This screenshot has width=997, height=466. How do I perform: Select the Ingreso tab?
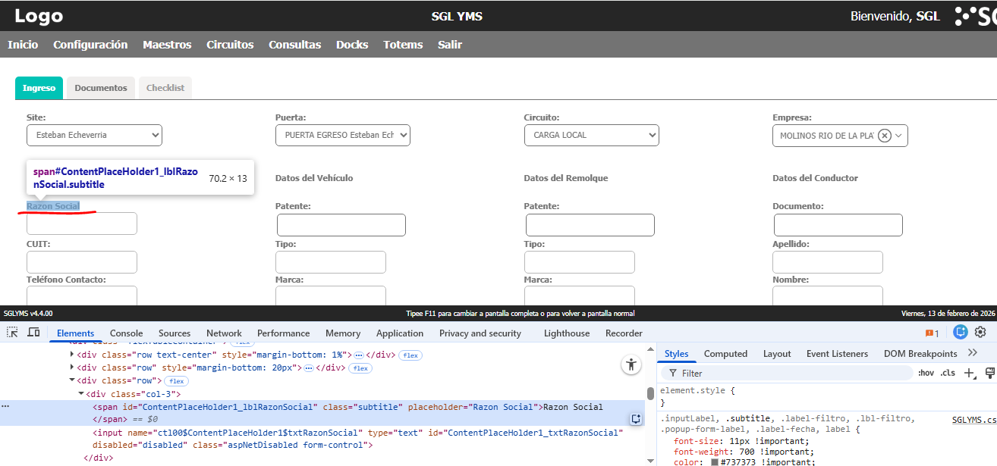pos(39,88)
